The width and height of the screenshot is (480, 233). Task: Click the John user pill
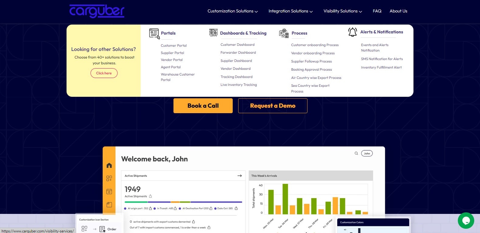point(367,154)
